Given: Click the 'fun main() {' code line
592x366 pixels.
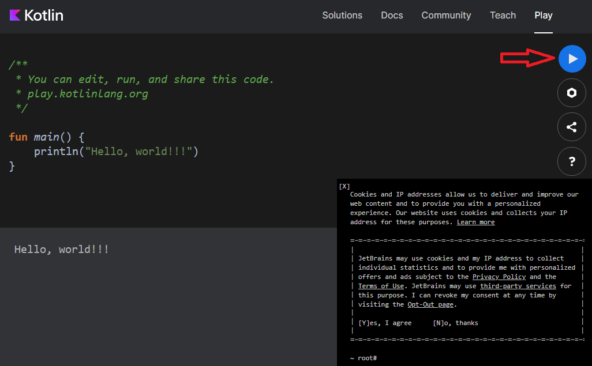Looking at the screenshot, I should [47, 137].
